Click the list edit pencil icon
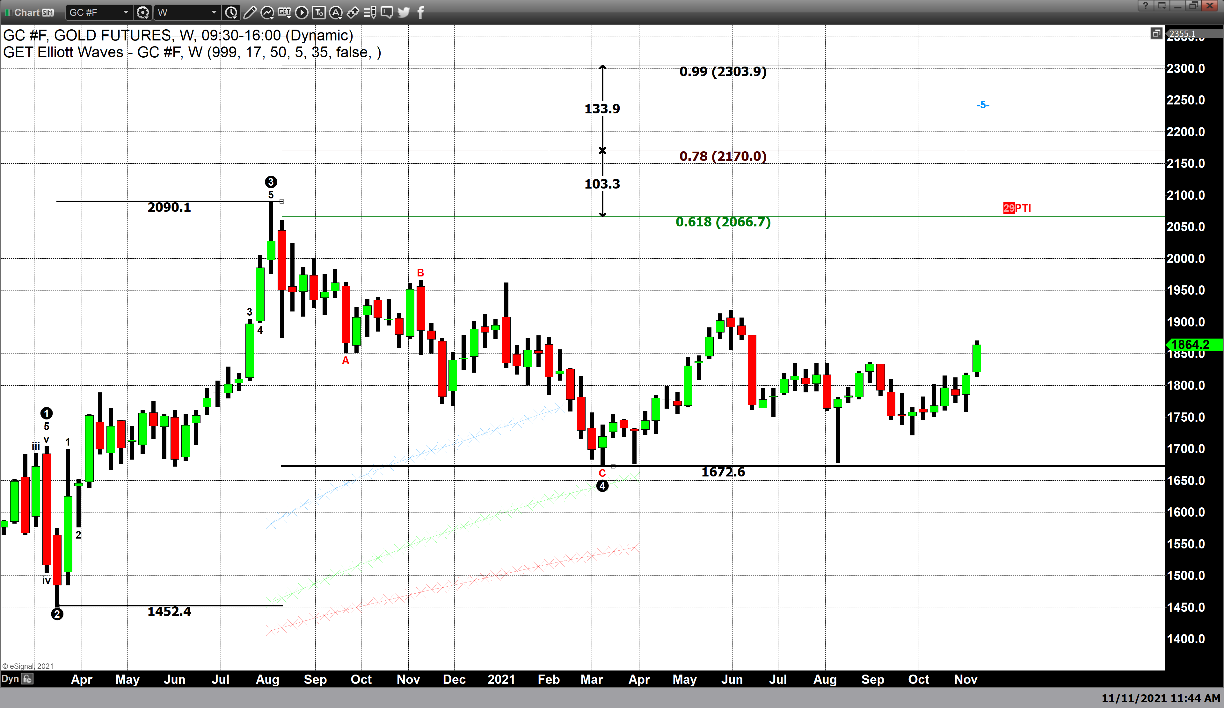Image resolution: width=1224 pixels, height=708 pixels. click(370, 13)
